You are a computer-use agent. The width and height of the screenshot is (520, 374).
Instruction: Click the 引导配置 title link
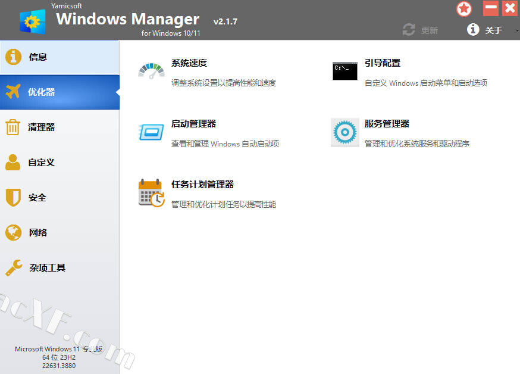(x=383, y=63)
